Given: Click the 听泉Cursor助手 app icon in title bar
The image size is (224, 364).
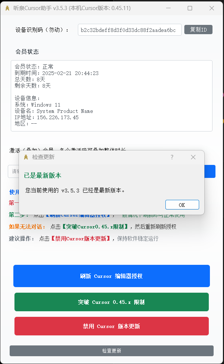Looking at the screenshot, I should [x=7, y=8].
